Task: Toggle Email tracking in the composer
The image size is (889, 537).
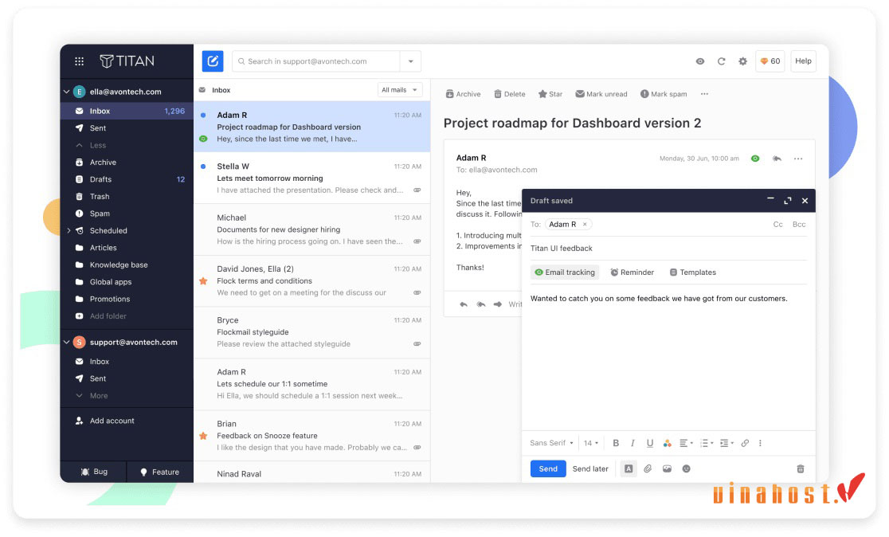Action: (x=565, y=272)
